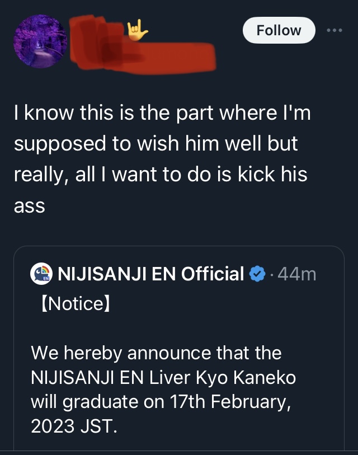Open the NIJISANJI EN Official account name
Image resolution: width=358 pixels, height=455 pixels.
151,274
